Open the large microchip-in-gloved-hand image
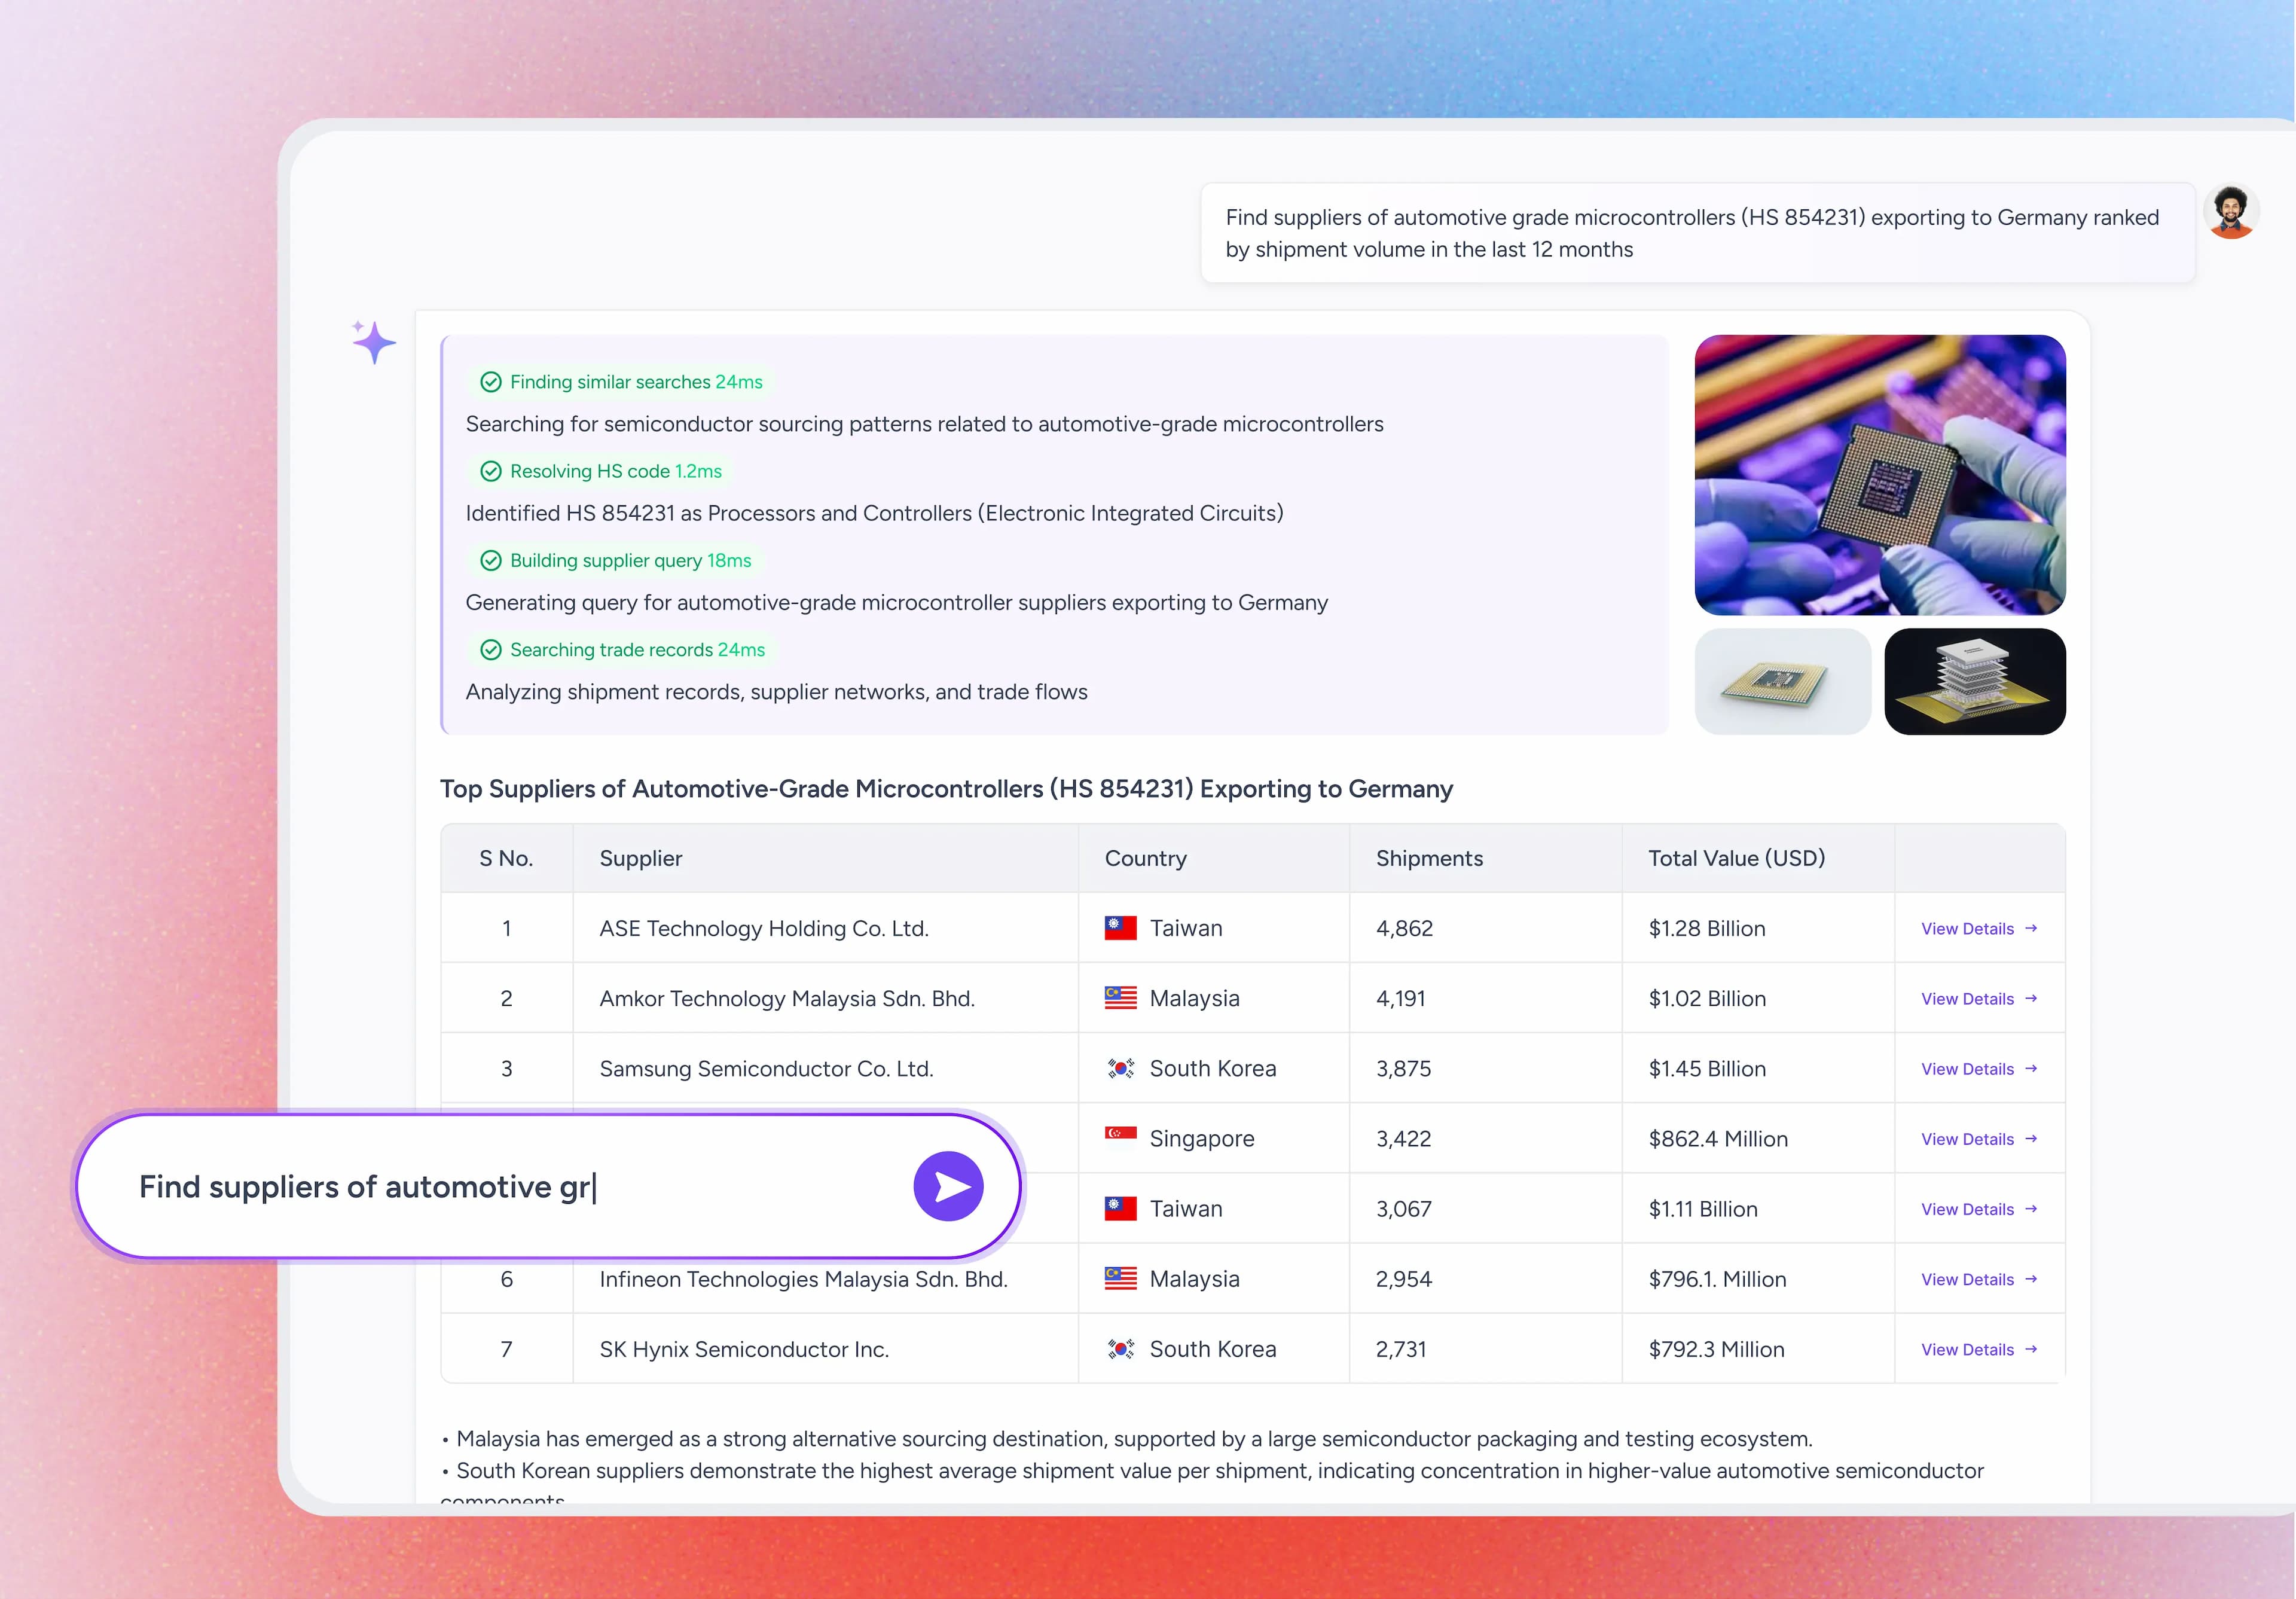The width and height of the screenshot is (2296, 1599). click(x=1880, y=475)
